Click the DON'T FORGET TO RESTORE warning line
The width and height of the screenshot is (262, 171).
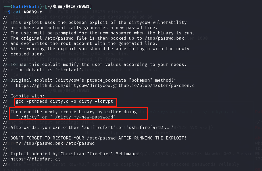tap(98, 138)
